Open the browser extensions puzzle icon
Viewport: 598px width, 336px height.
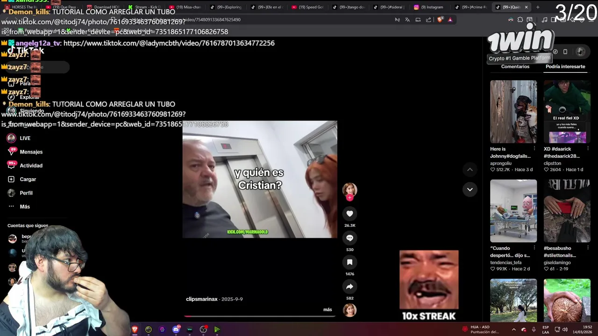point(520,20)
